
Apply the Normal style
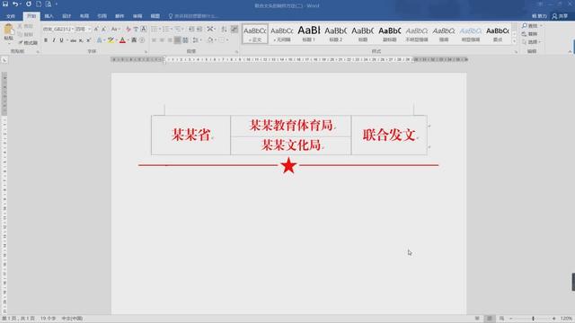255,34
